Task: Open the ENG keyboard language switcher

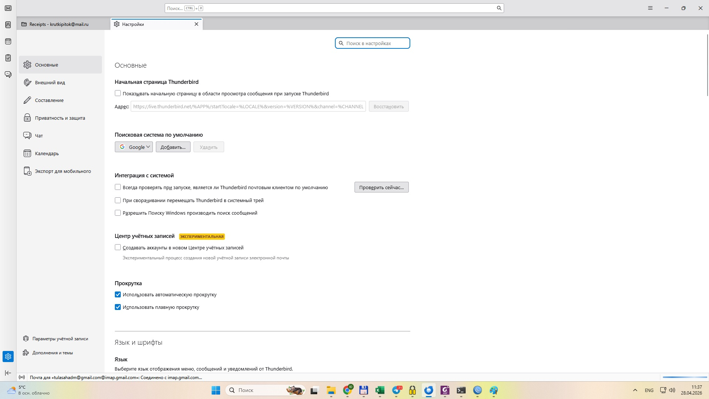Action: tap(649, 390)
